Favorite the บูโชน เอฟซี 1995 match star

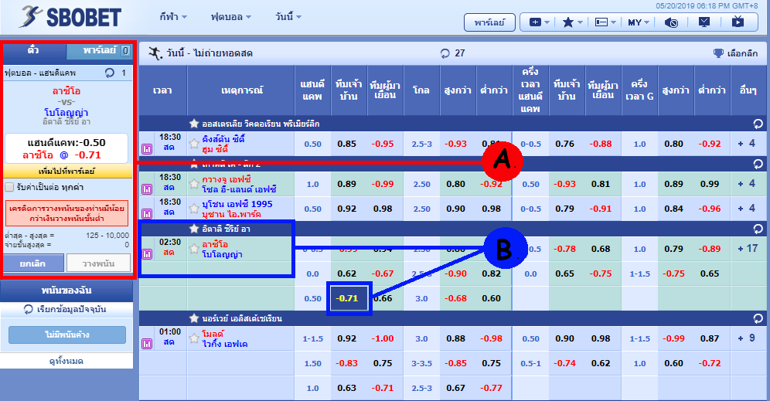click(x=194, y=209)
